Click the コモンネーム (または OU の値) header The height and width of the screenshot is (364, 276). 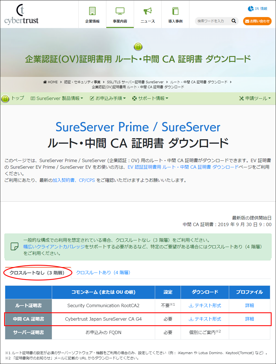tap(103, 292)
